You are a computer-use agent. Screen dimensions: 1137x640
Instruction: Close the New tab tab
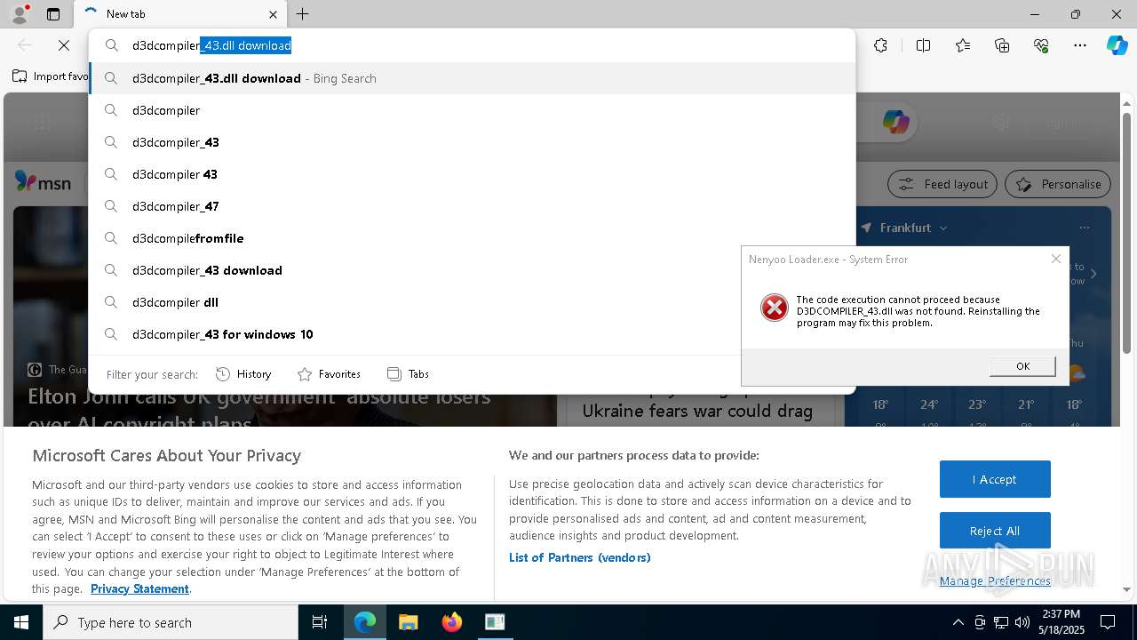point(273,14)
